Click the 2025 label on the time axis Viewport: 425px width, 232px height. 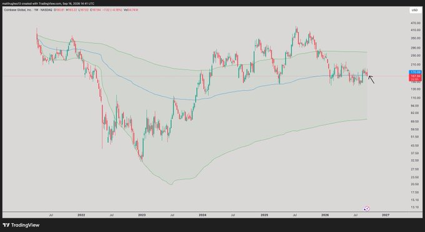(264, 215)
